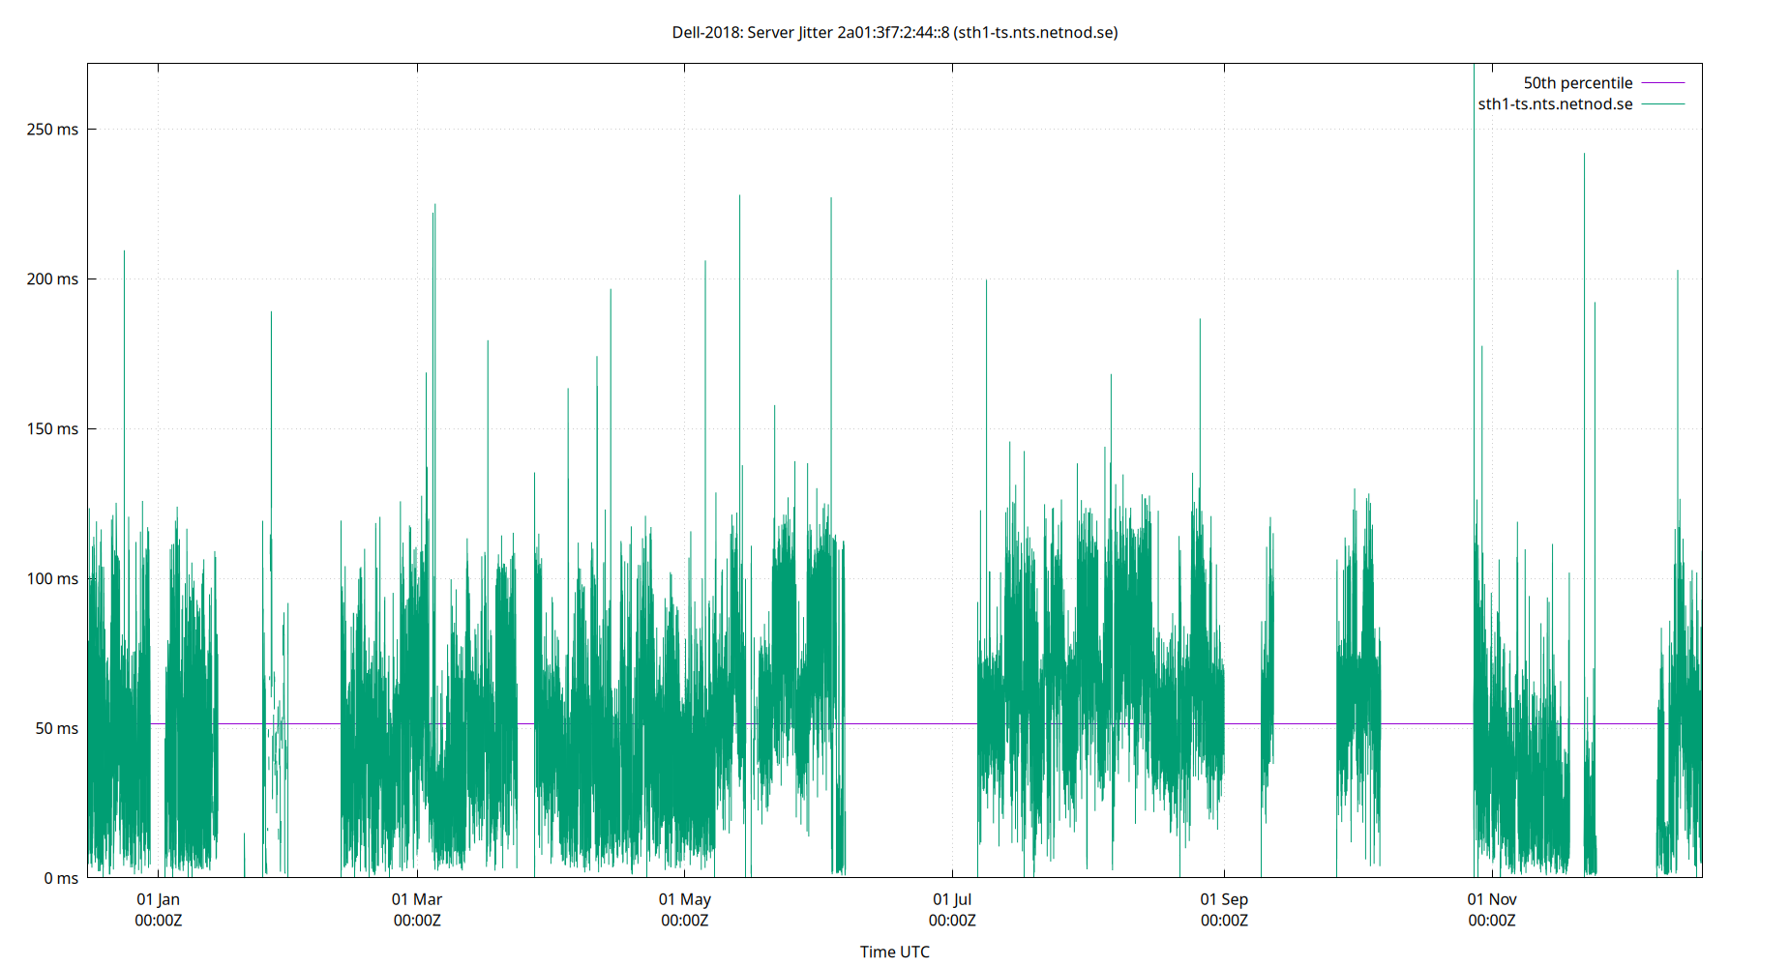Click the 01 Nov axis tick label
Image resolution: width=1790 pixels, height=967 pixels.
[1490, 899]
